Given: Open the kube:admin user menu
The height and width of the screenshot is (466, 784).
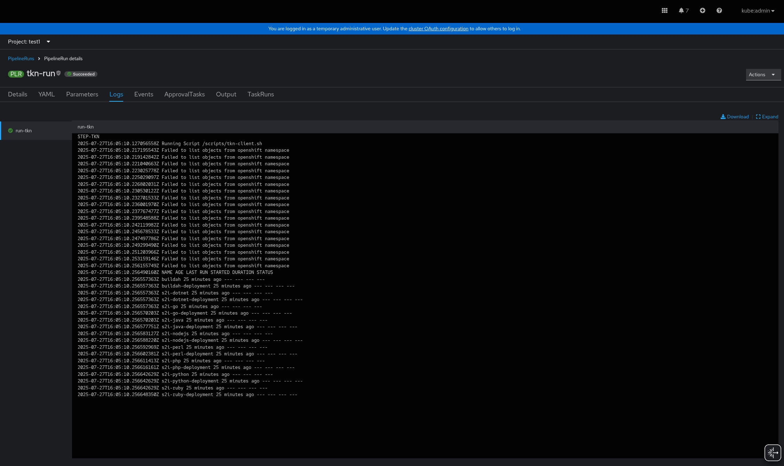Looking at the screenshot, I should coord(758,11).
